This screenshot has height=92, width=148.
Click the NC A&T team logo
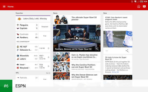pyautogui.click(x=18, y=47)
